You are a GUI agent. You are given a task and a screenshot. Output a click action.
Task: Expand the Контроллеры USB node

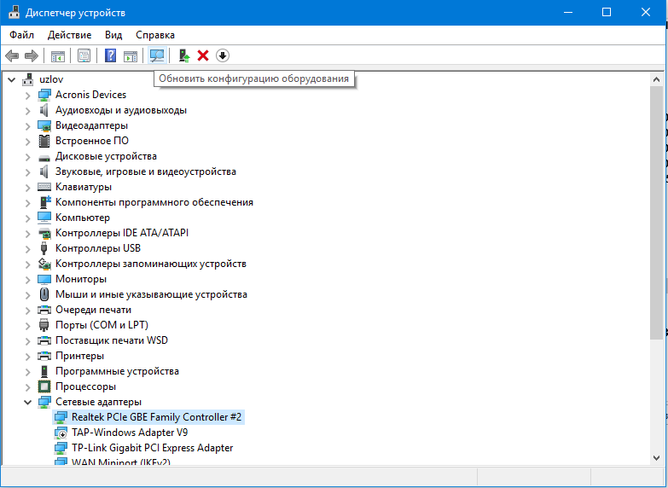pyautogui.click(x=28, y=248)
